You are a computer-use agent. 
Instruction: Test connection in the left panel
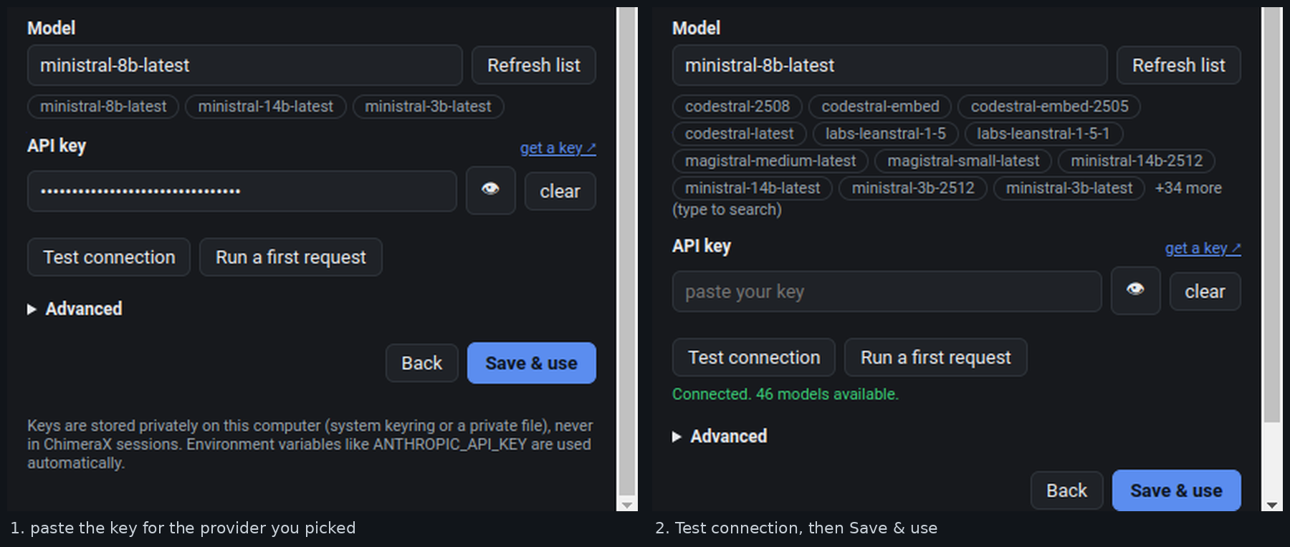point(109,257)
